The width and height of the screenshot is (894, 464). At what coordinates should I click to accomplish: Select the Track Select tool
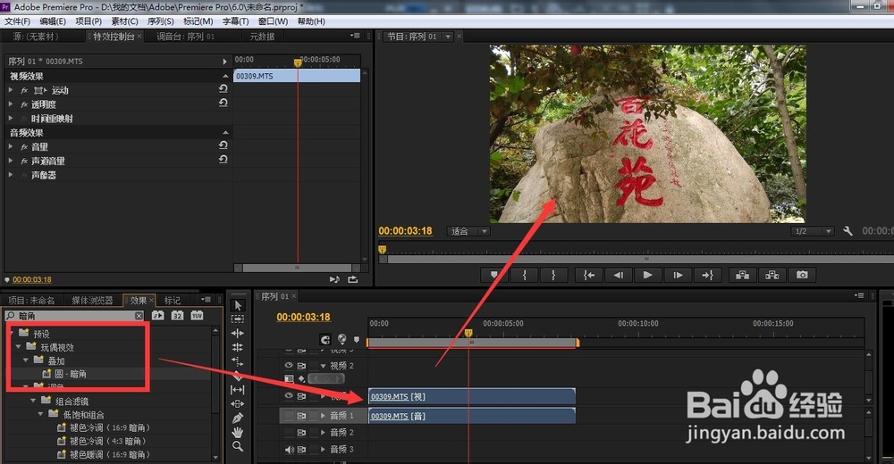238,319
